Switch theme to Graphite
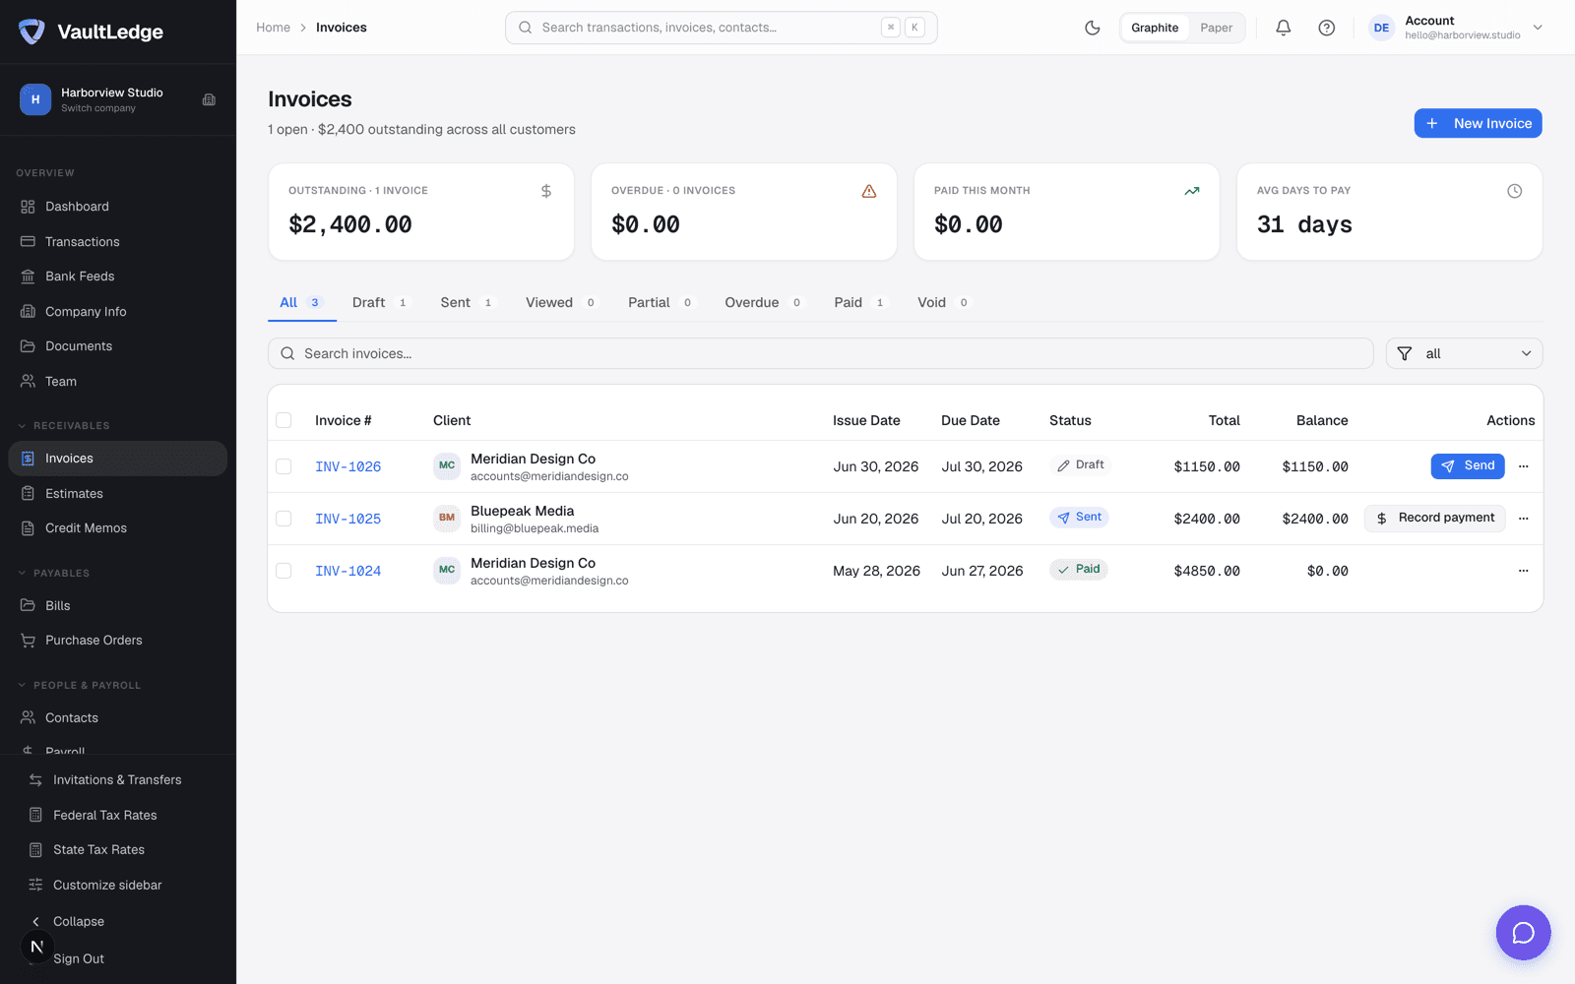 pos(1155,28)
